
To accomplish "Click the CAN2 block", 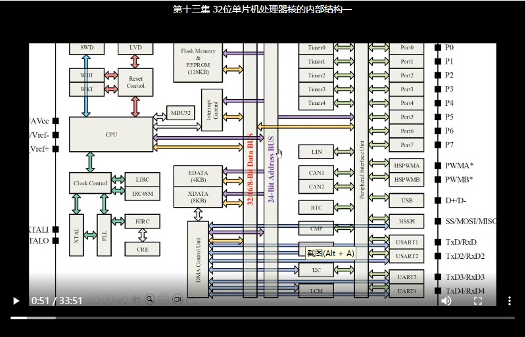I will click(x=316, y=187).
